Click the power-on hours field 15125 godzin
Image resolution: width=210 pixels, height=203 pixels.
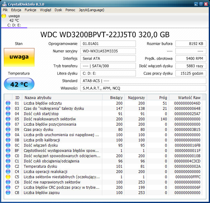tap(191, 73)
